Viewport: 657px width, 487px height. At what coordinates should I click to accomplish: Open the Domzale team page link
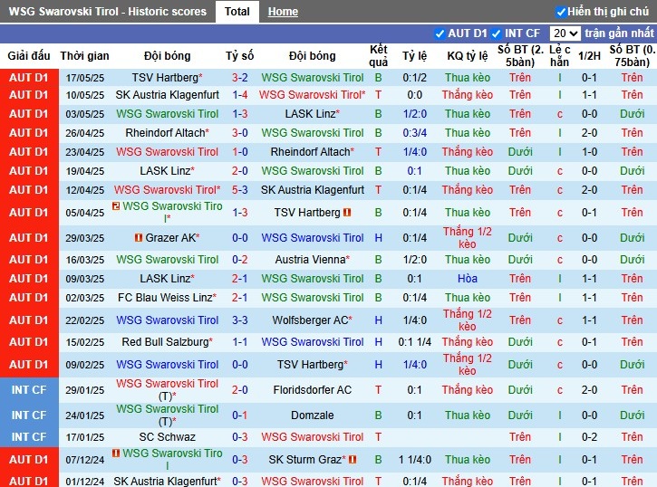point(312,415)
